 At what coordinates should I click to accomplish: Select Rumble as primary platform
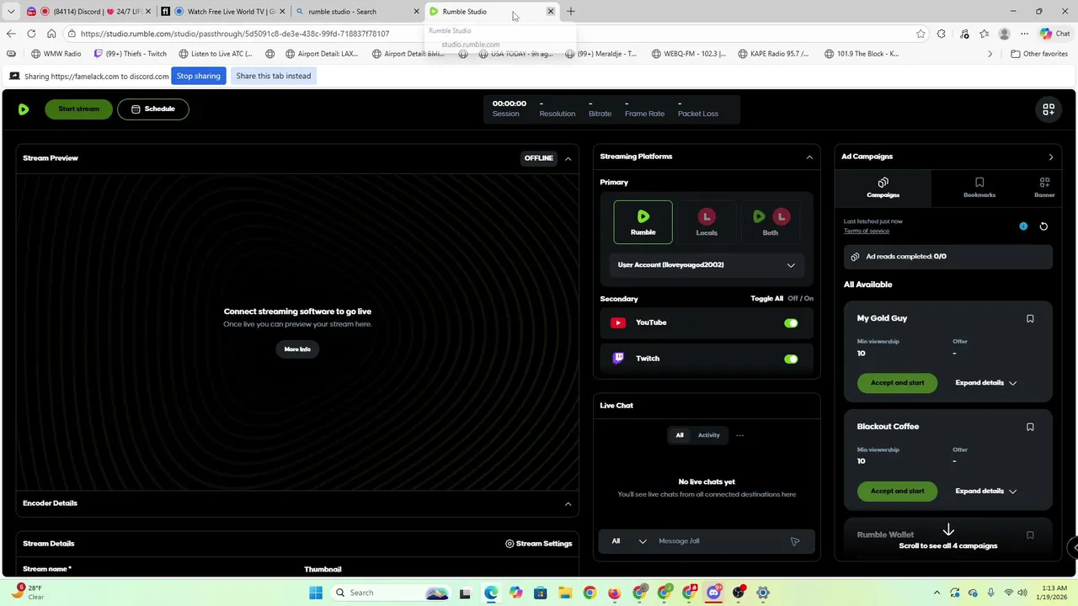tap(643, 222)
